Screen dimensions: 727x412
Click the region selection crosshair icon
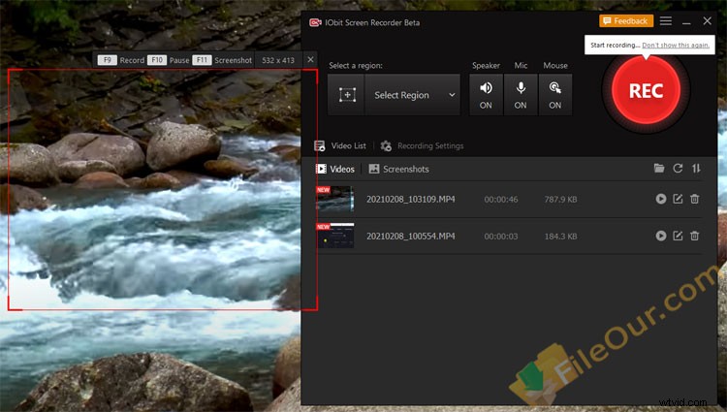tap(347, 95)
